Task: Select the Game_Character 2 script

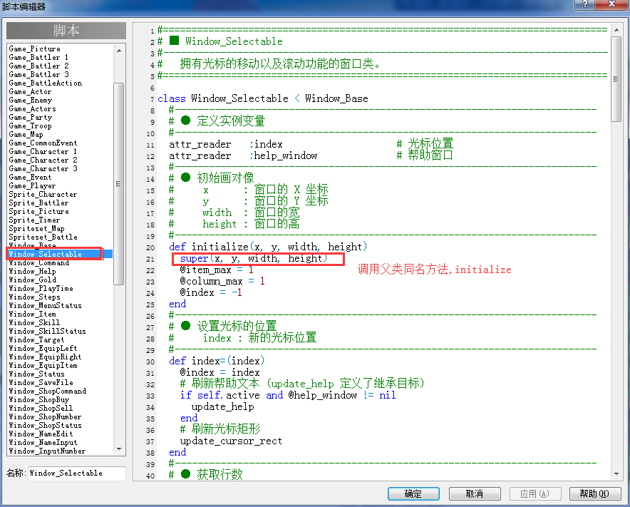Action: coord(43,160)
